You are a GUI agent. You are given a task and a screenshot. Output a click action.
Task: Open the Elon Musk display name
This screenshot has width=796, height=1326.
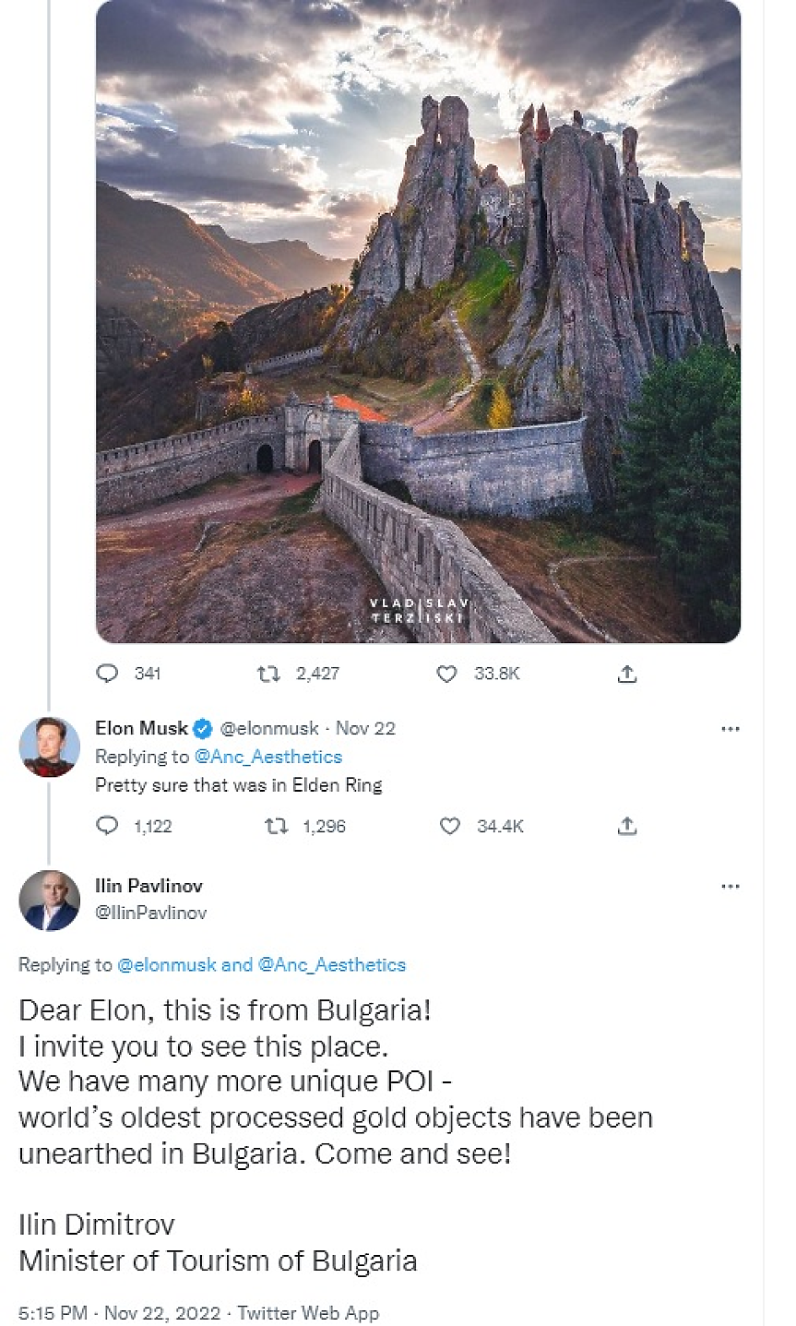[x=141, y=728]
